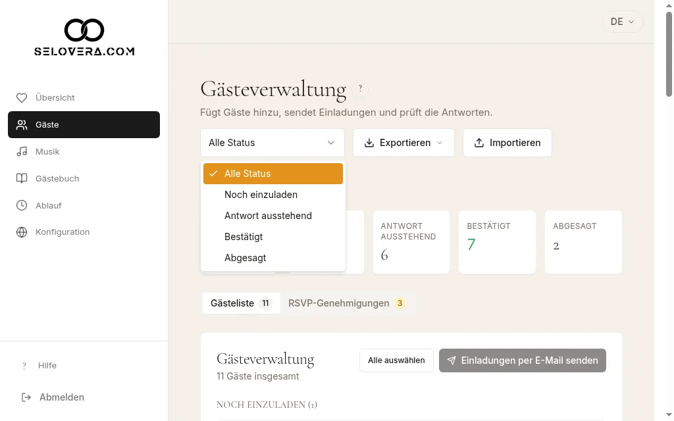Click the Importieren button
674x421 pixels.
coord(507,143)
